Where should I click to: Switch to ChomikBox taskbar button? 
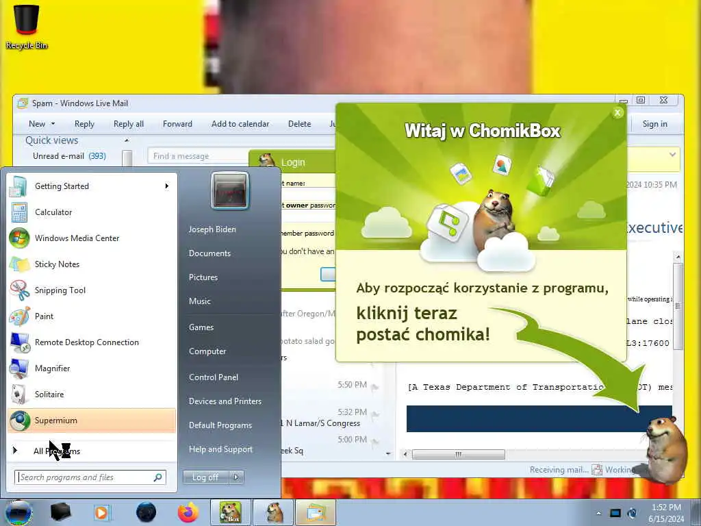tap(230, 512)
